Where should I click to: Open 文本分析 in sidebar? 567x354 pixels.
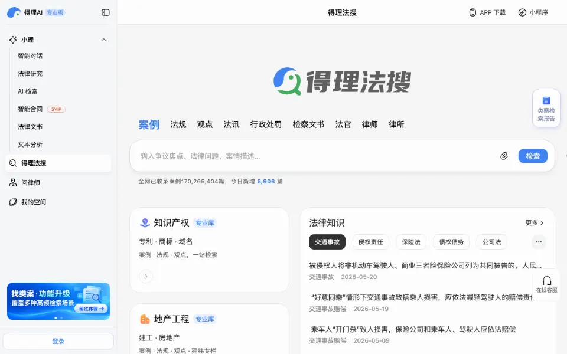[30, 145]
